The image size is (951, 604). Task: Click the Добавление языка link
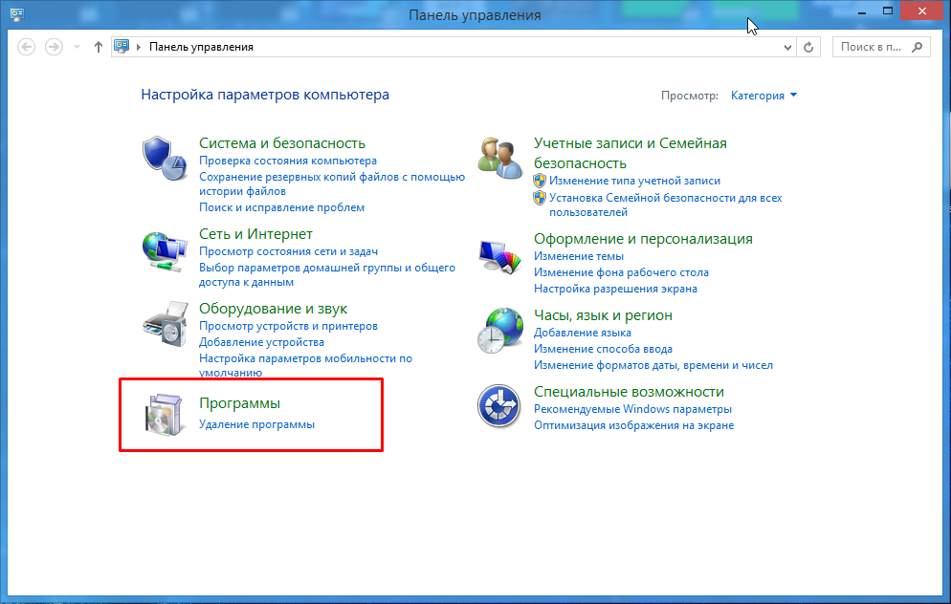pos(583,333)
